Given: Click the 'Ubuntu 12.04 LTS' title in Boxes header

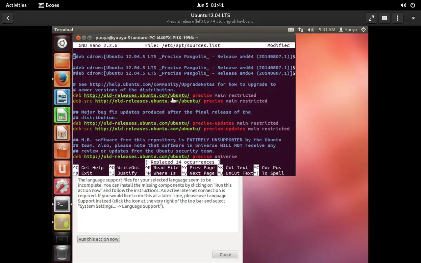Looking at the screenshot, I should (x=210, y=15).
